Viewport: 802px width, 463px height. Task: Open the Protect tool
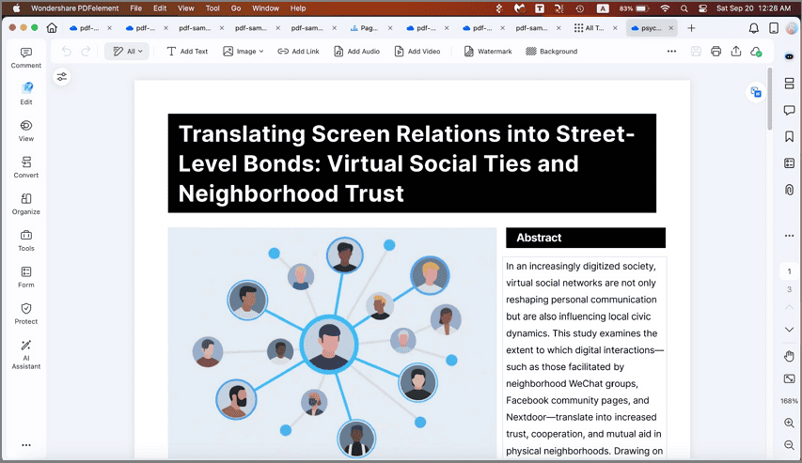[x=26, y=314]
